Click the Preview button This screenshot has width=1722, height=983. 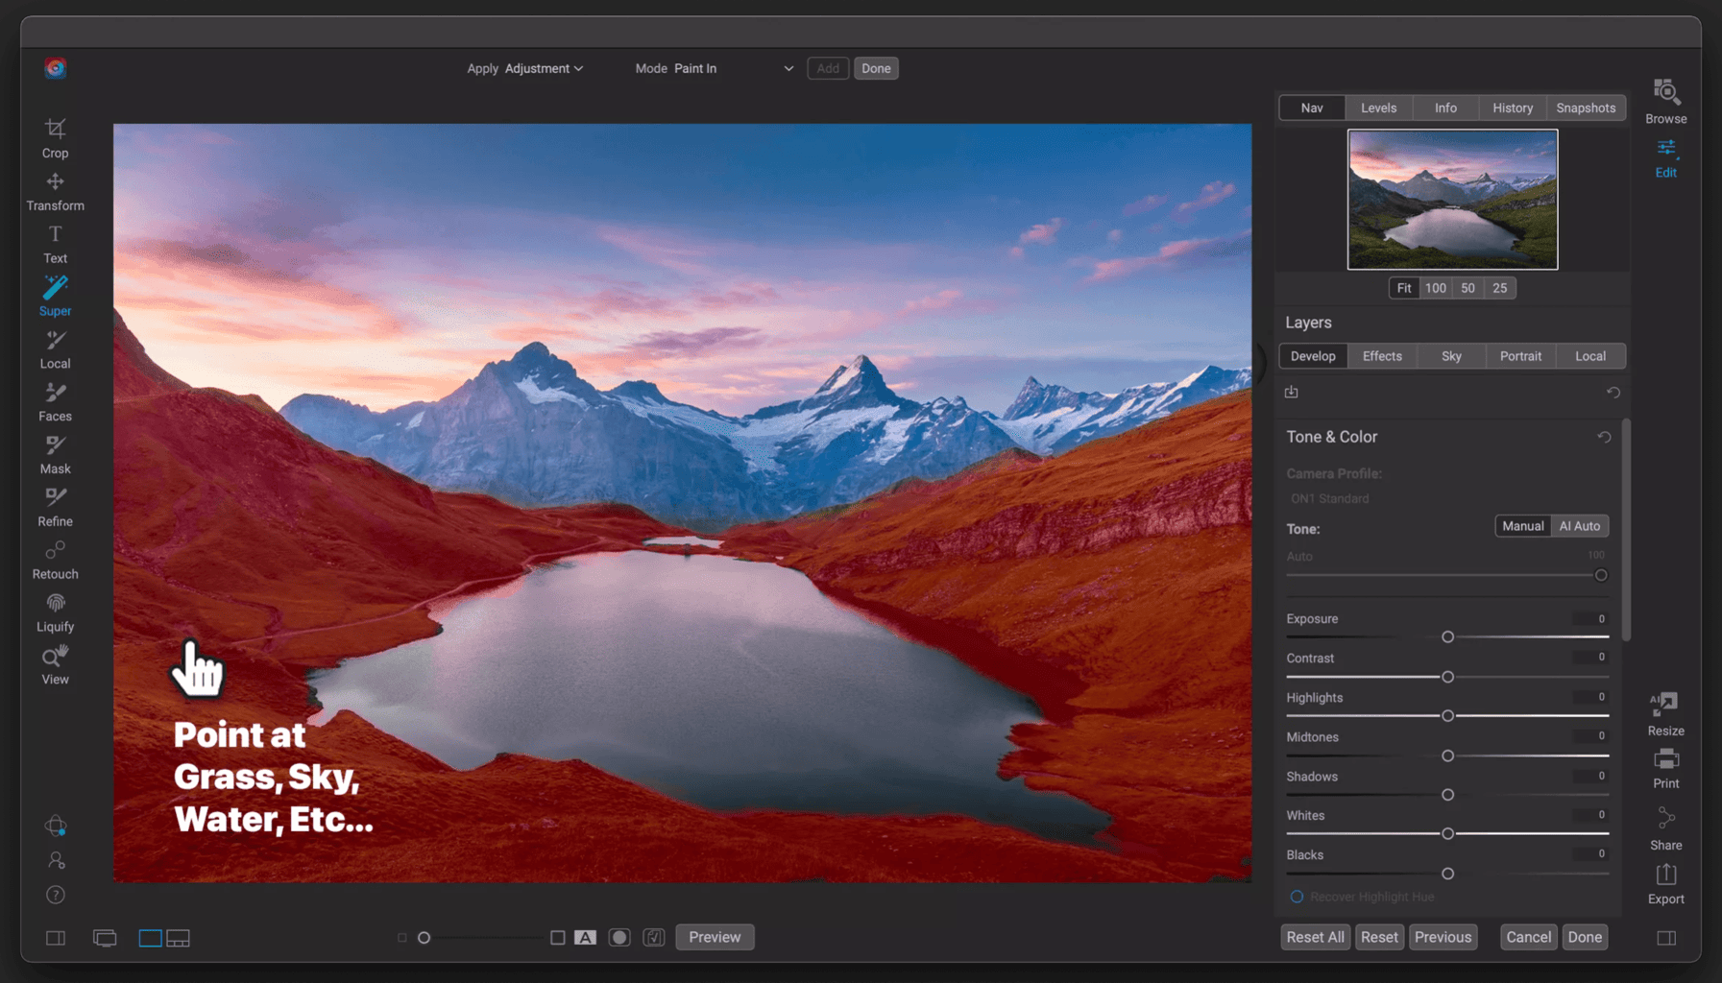coord(715,937)
